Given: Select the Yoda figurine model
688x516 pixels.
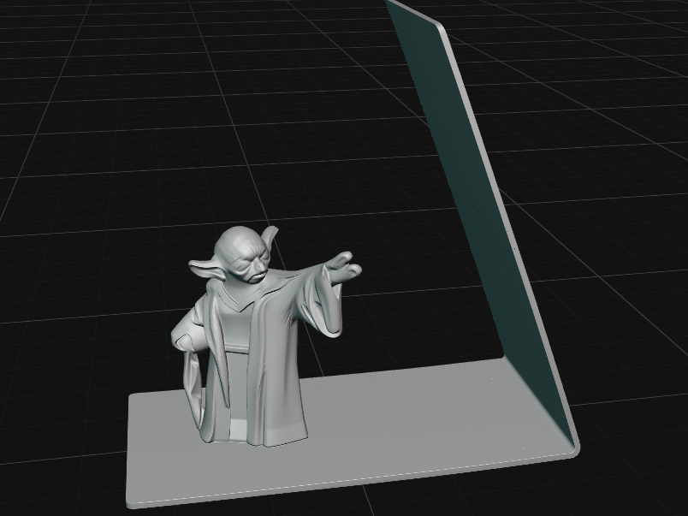Looking at the screenshot, I should click(x=257, y=338).
